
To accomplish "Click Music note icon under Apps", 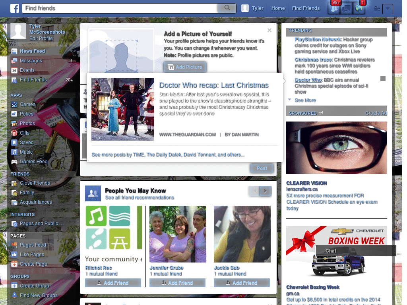I will click(14, 152).
